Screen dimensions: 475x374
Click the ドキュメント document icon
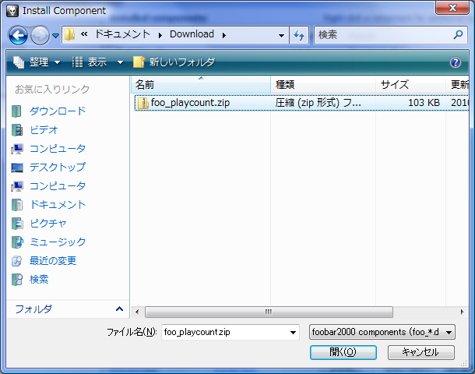point(17,205)
